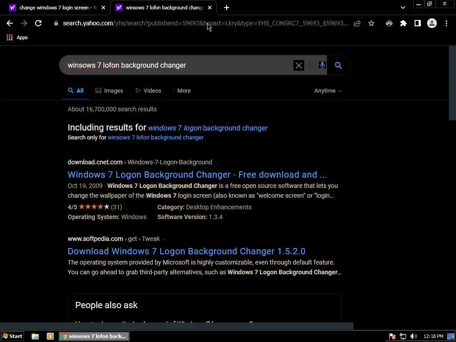Open the profile avatar menu
Screen dimensions: 456x342
432,23
